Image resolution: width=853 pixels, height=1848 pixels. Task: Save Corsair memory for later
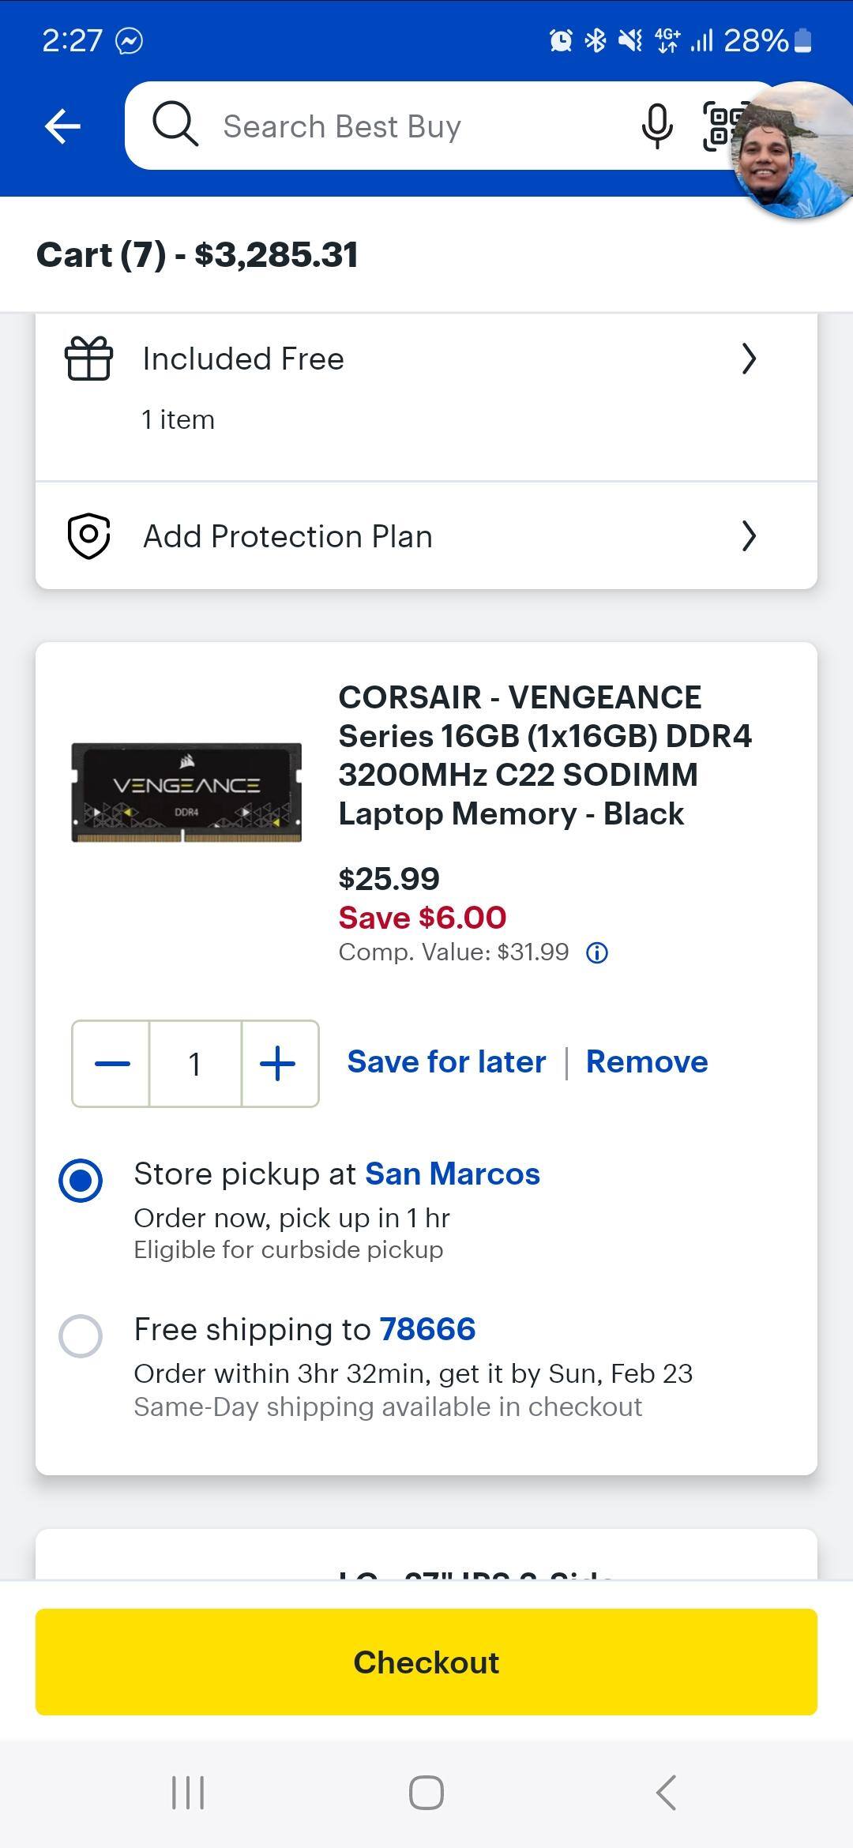[446, 1062]
